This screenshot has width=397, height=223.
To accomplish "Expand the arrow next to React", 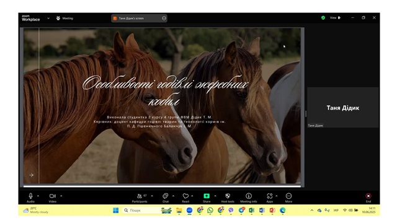I will [x=192, y=196].
